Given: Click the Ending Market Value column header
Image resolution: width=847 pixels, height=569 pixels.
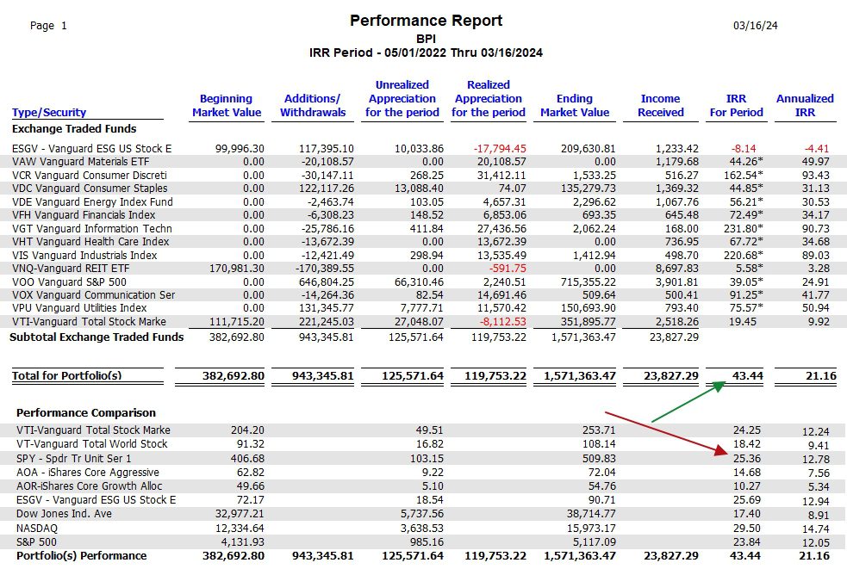Looking at the screenshot, I should click(x=575, y=105).
